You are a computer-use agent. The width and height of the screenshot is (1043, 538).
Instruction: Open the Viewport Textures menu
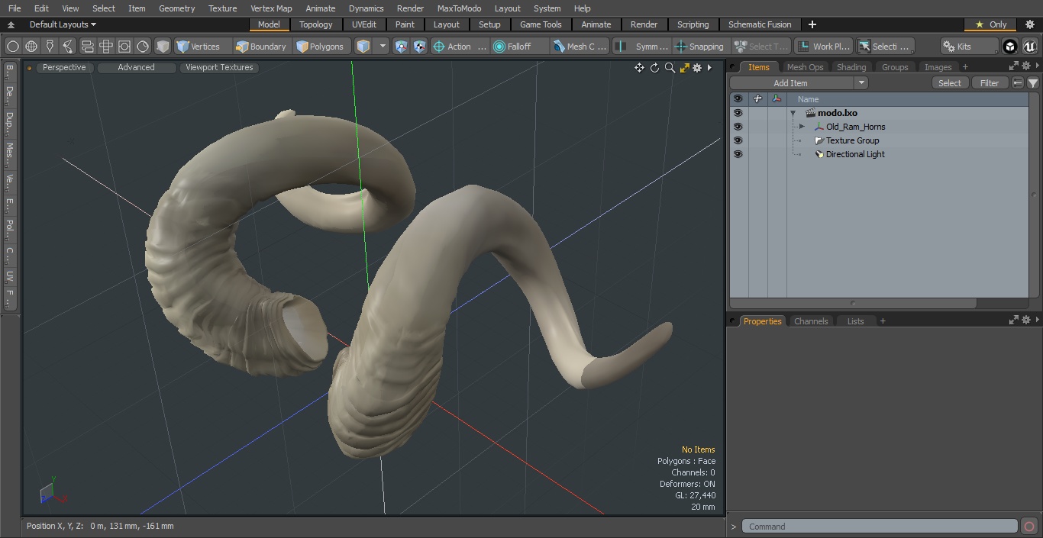[x=219, y=67]
